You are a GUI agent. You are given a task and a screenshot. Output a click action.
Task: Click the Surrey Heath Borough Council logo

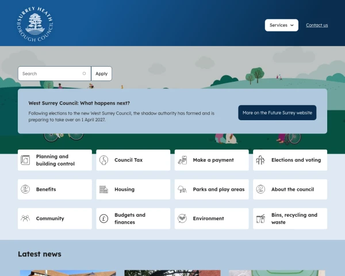[35, 24]
